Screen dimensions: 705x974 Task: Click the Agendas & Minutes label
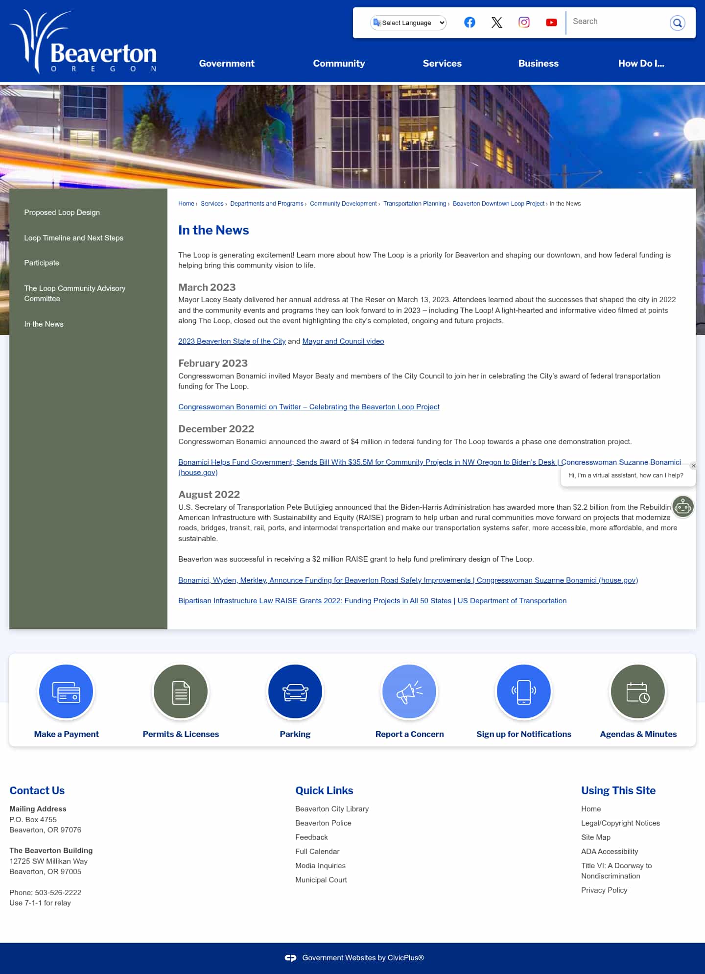[x=638, y=734]
